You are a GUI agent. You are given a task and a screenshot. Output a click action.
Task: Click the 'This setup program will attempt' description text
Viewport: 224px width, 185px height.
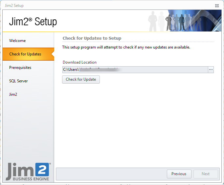(x=126, y=47)
